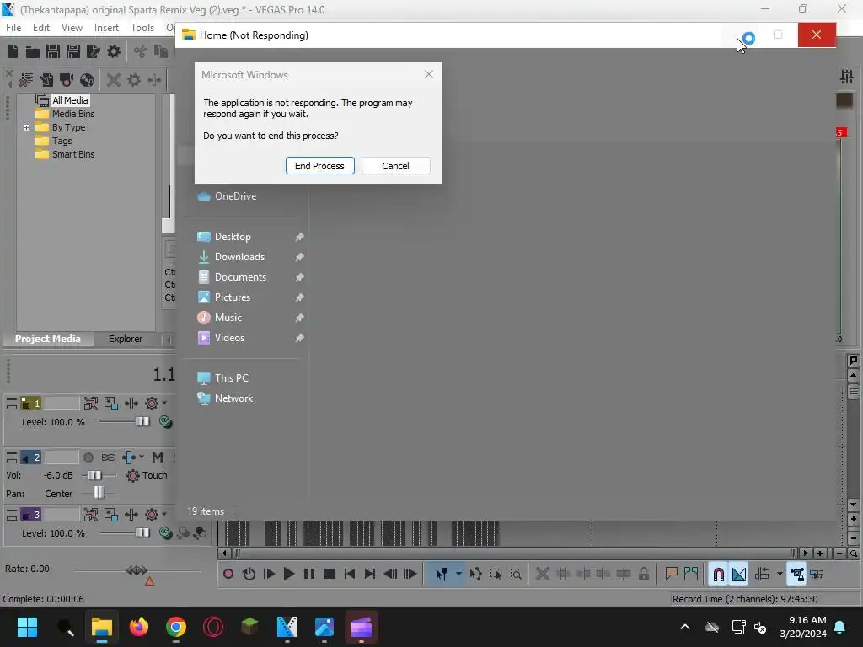863x647 pixels.
Task: Click Extract Audio from CD icon
Action: (87, 80)
